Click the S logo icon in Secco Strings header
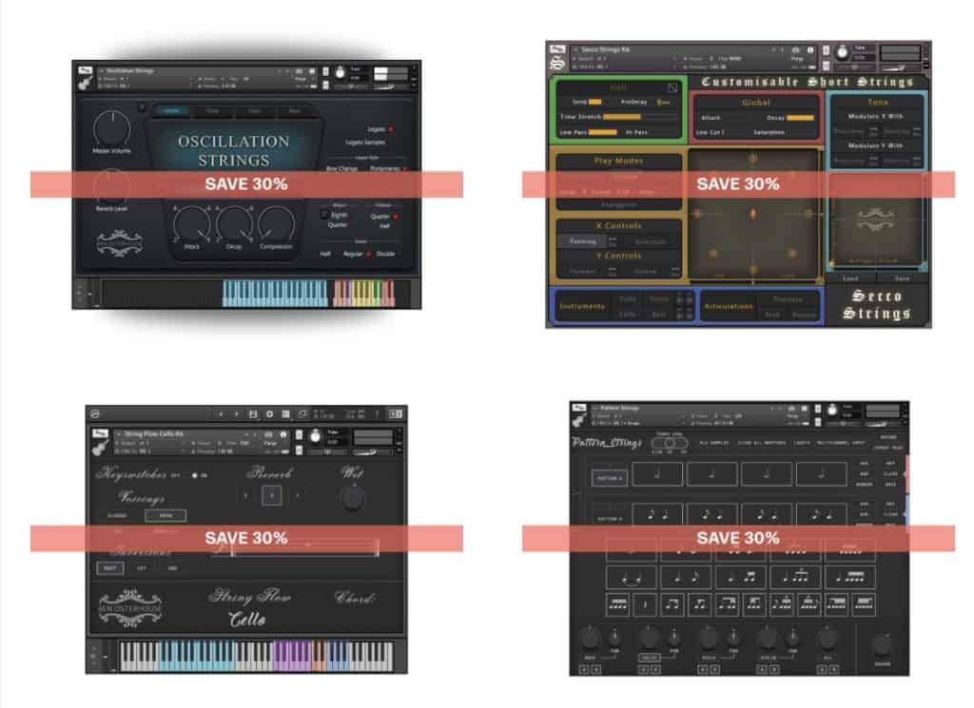This screenshot has height=708, width=974. coord(557,62)
